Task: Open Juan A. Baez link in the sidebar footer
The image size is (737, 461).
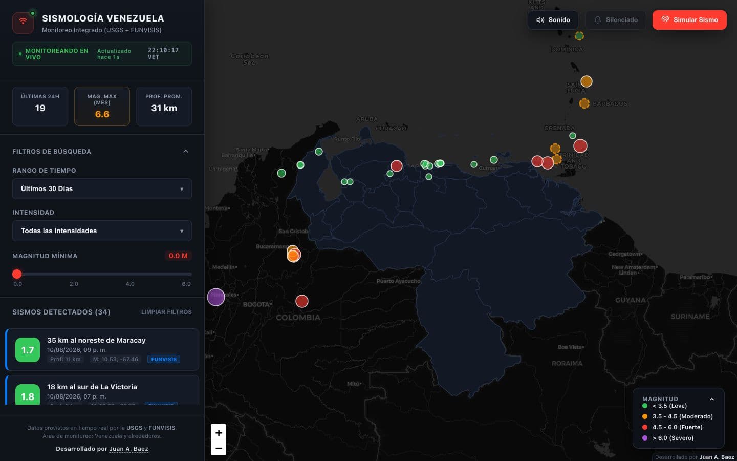Action: click(x=128, y=449)
